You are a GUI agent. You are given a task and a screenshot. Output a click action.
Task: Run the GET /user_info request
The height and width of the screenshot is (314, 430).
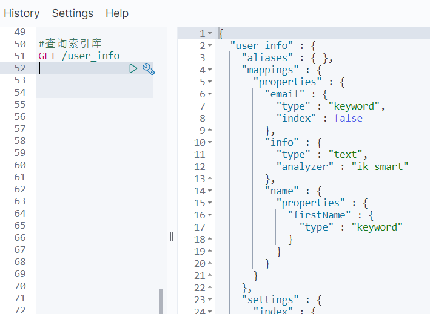click(133, 68)
